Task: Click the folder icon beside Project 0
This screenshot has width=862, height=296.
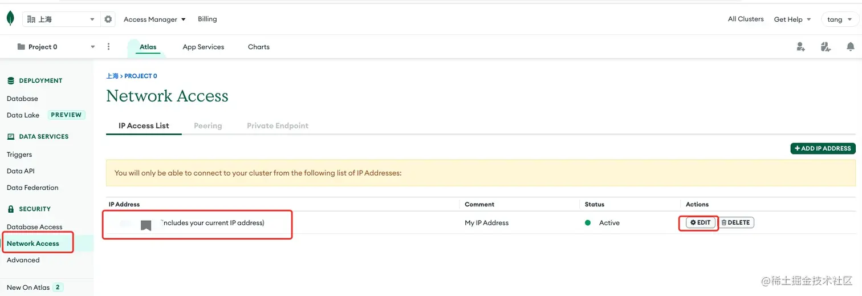Action: pos(21,47)
